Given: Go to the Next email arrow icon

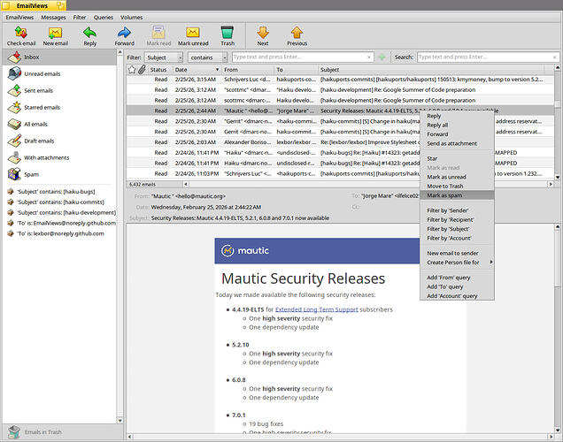Looking at the screenshot, I should (x=263, y=33).
